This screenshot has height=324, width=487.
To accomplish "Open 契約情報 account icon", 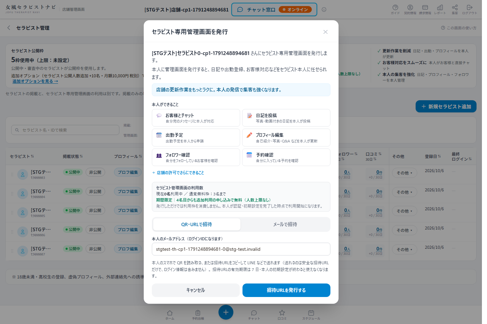I will pos(410,9).
